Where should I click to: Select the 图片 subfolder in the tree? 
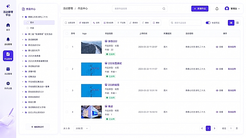pyautogui.click(x=39, y=23)
